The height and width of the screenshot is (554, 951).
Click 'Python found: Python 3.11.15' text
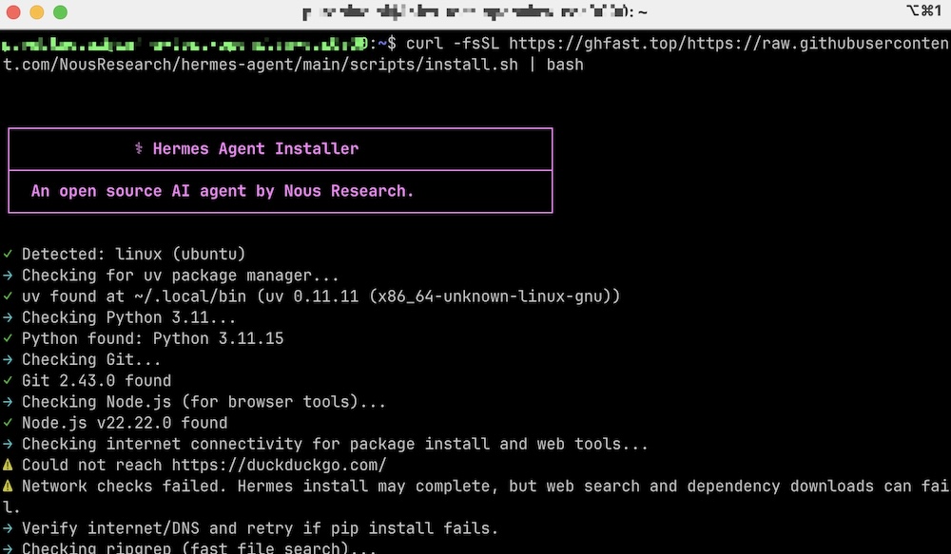click(152, 338)
